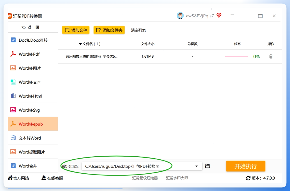
Task: Select the file row 音乐播放太快能调整吗
Action: [170, 56]
